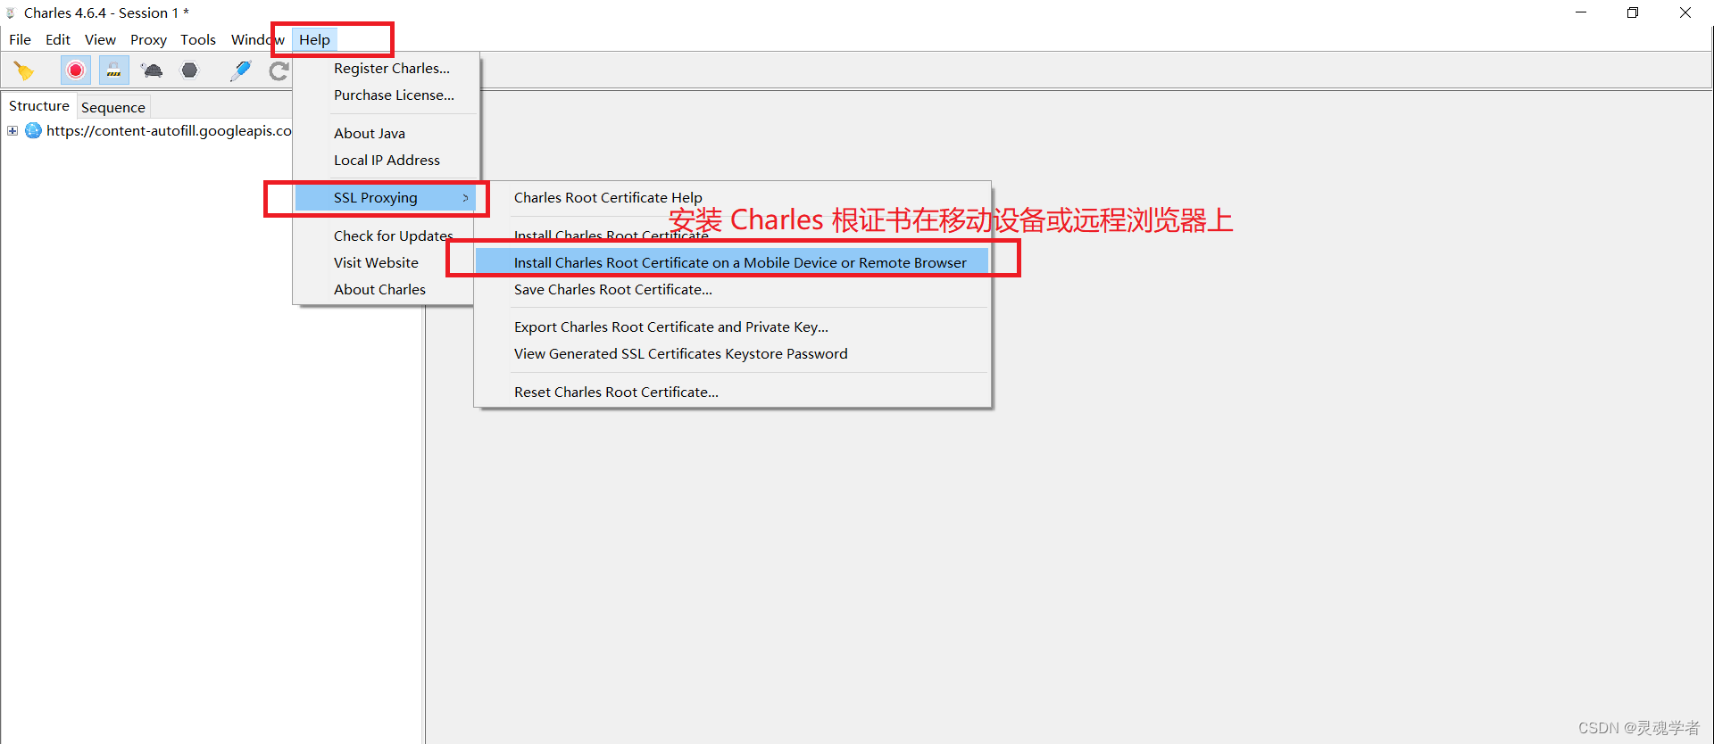Viewport: 1714px width, 744px height.
Task: Clear the session with the broom icon
Action: 24,70
